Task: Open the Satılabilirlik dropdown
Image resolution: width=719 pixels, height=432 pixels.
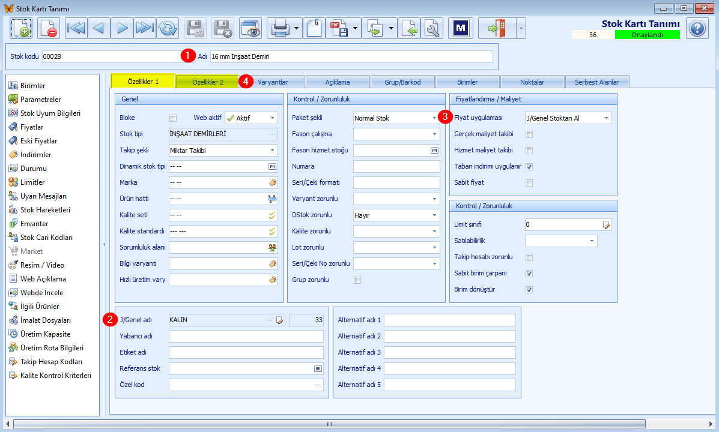Action: point(592,241)
